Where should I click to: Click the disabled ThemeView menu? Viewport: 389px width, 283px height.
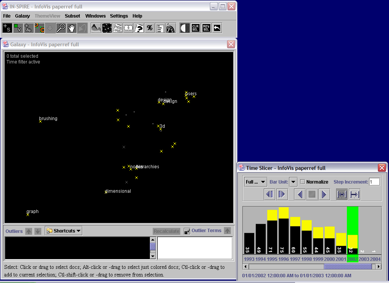click(47, 16)
